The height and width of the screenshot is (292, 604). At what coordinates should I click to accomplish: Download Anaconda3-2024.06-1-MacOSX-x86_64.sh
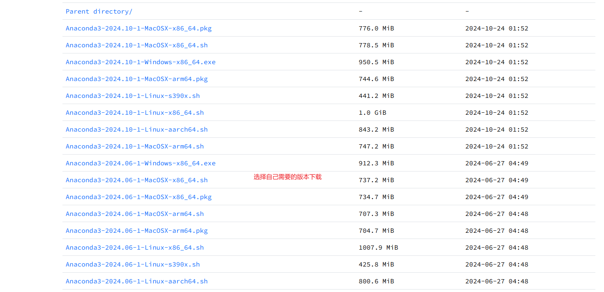pos(137,180)
